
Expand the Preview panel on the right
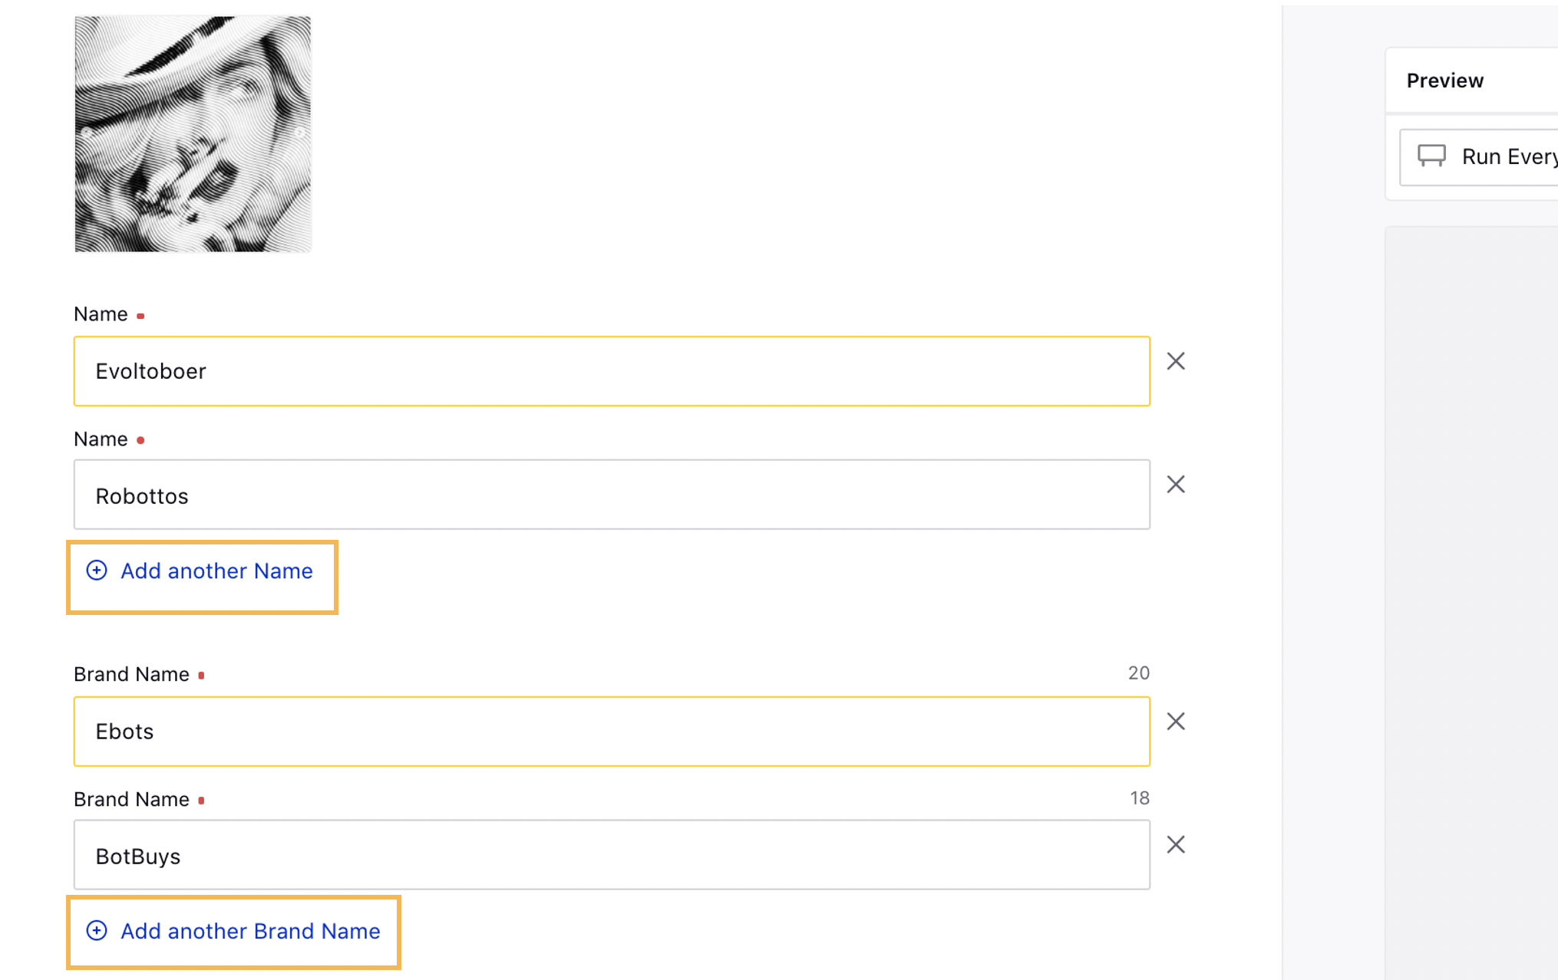pyautogui.click(x=1447, y=79)
